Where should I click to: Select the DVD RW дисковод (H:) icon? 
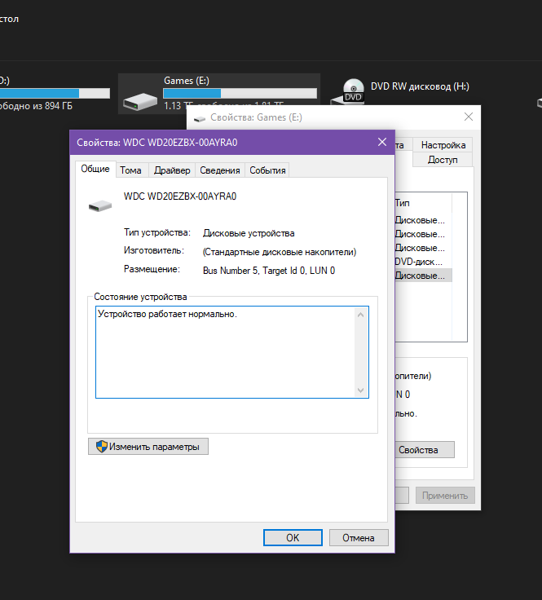(350, 91)
